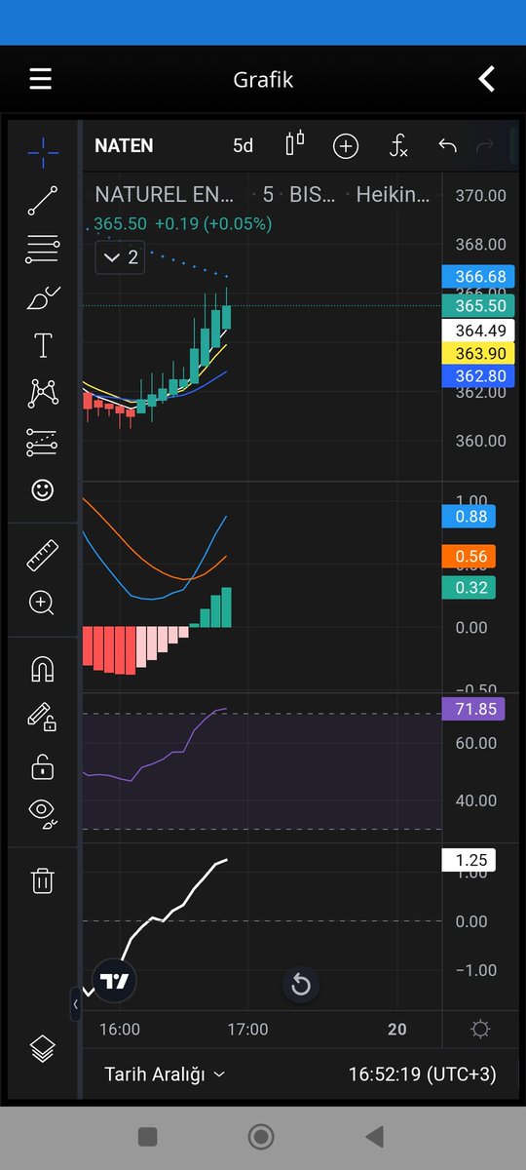Open the NATEN symbol search
The image size is (526, 1170).
124,146
